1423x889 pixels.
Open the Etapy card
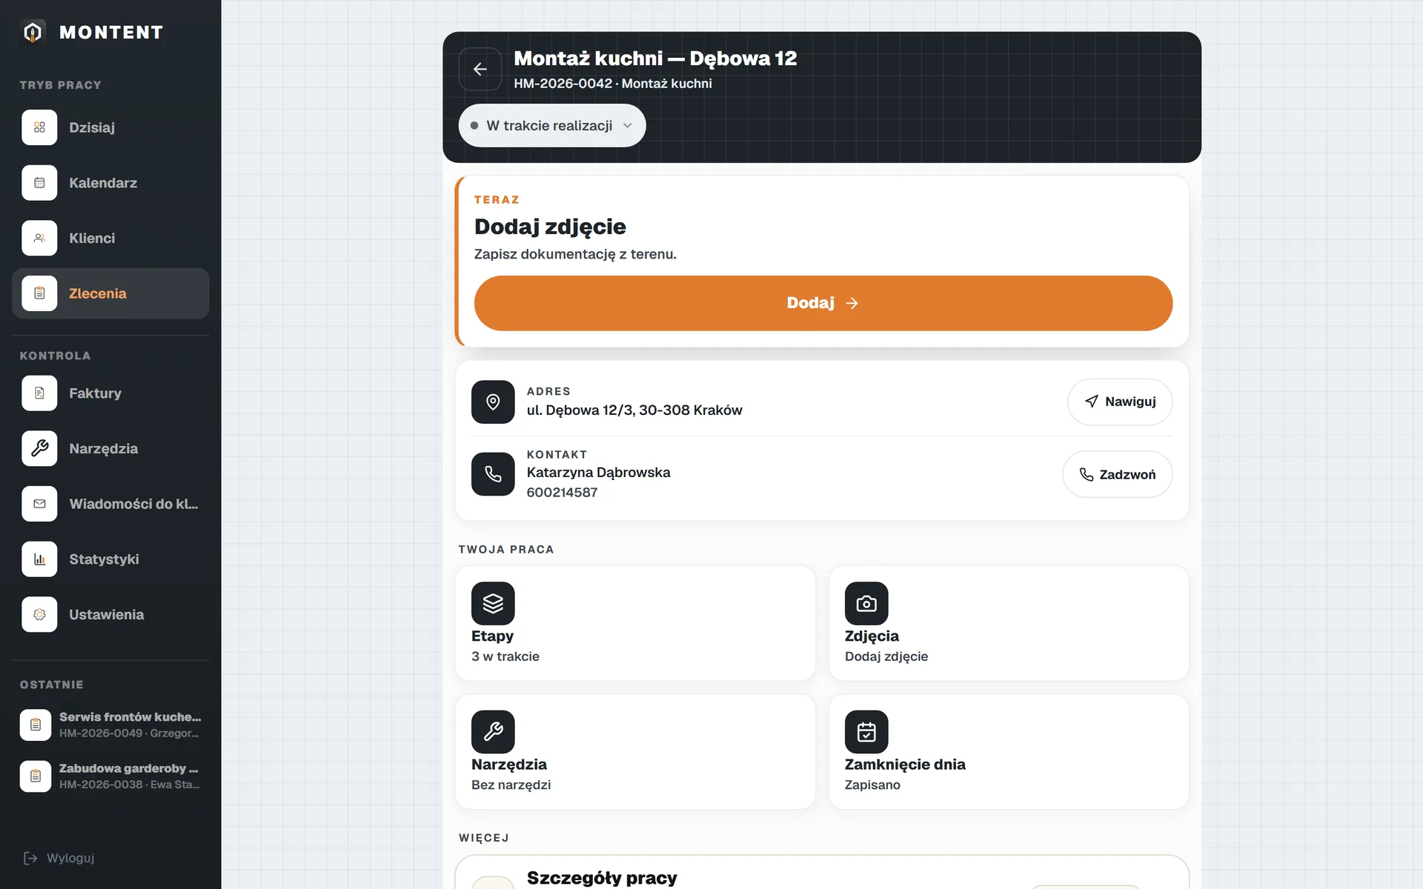pos(635,624)
